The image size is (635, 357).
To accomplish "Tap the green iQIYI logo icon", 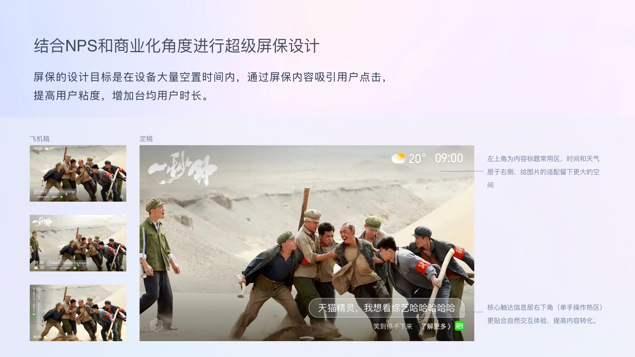I will (459, 326).
